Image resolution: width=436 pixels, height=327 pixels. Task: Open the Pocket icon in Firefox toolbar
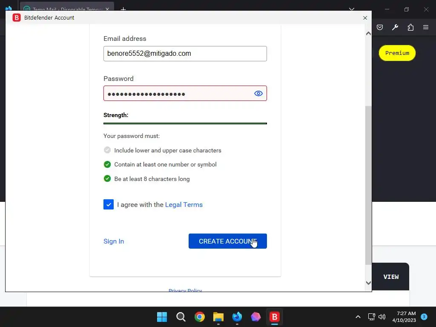pyautogui.click(x=380, y=27)
